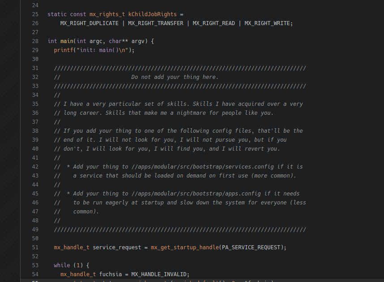Click line number 28 in gutter
384x282 pixels.
(35, 41)
